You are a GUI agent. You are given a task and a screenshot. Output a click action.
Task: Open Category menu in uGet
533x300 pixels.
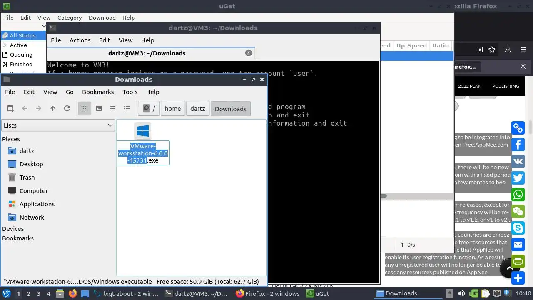tap(70, 17)
